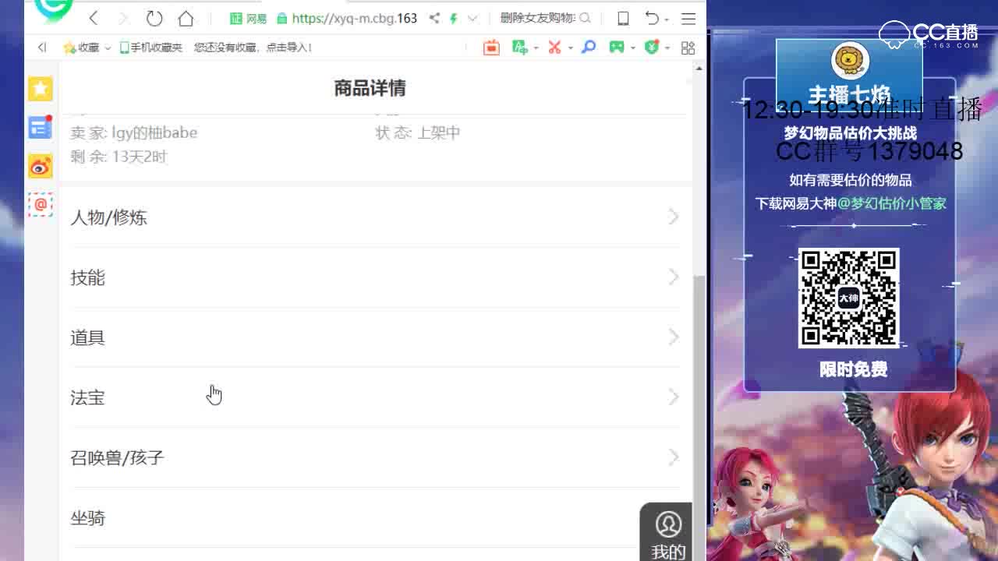Open the shield icon dropdown
This screenshot has width=998, height=561.
(x=667, y=48)
